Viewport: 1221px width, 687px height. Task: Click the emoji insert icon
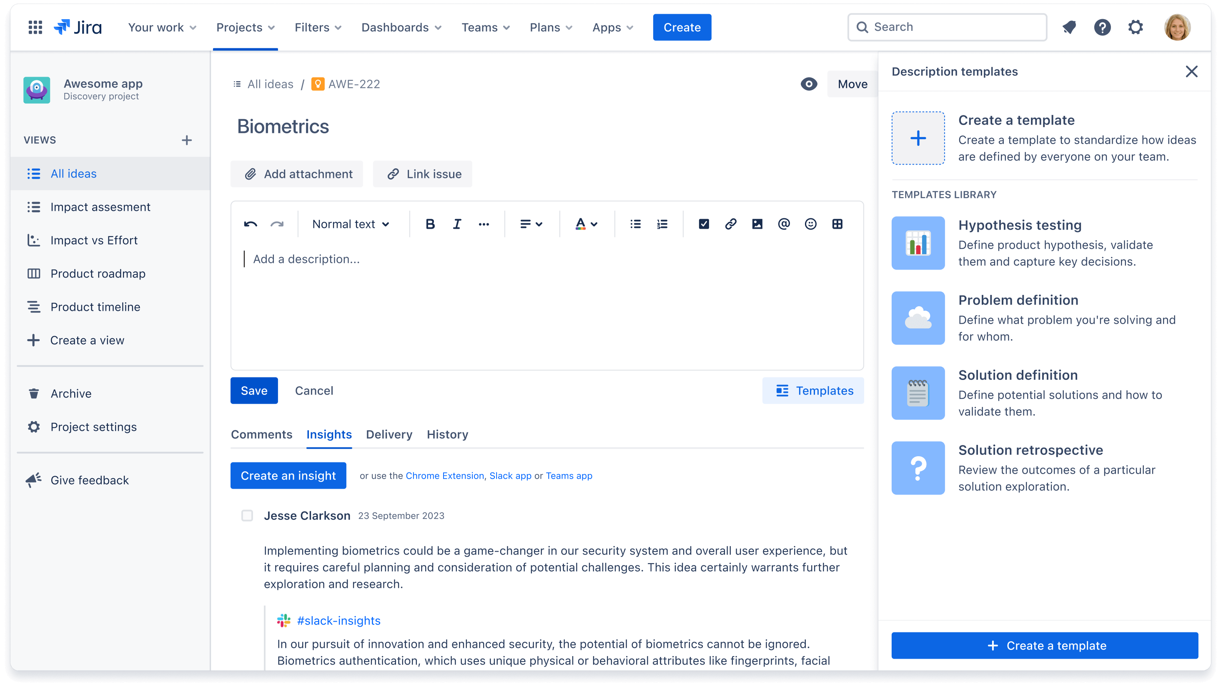[x=809, y=224]
